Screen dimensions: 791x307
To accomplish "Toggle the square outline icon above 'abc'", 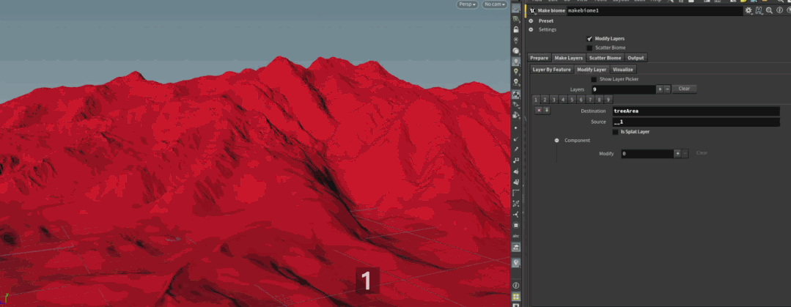I will (515, 225).
